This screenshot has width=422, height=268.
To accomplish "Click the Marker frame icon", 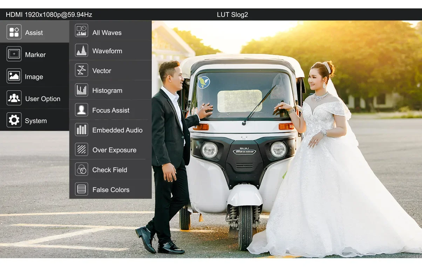I will coord(14,54).
